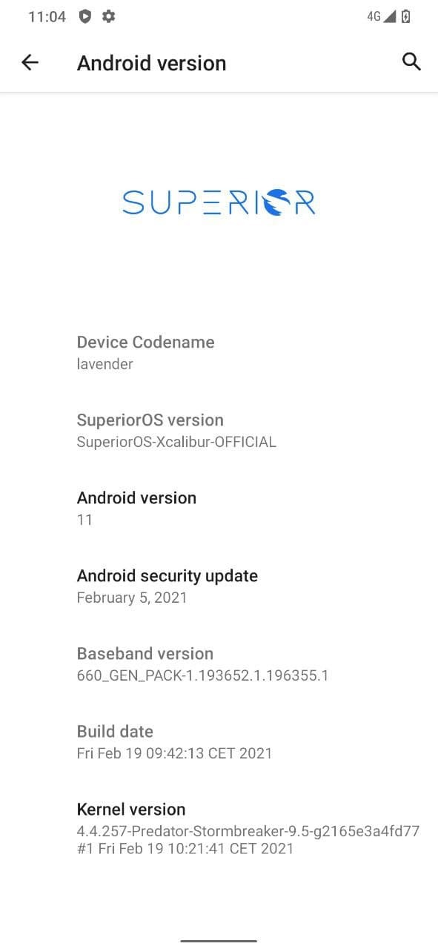Tap the Android version page title
The width and height of the screenshot is (438, 949).
(151, 63)
